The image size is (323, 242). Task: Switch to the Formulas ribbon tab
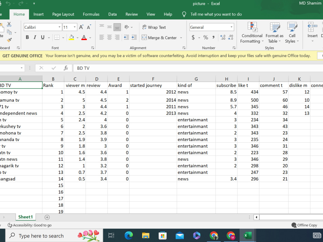point(91,14)
